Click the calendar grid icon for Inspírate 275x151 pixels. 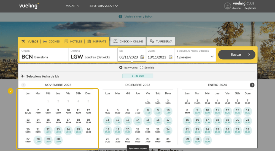point(89,41)
